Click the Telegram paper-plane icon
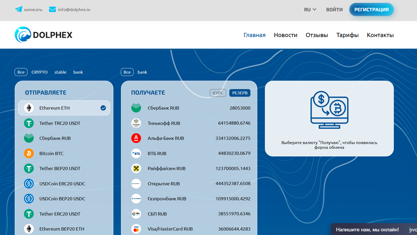 tap(18, 9)
